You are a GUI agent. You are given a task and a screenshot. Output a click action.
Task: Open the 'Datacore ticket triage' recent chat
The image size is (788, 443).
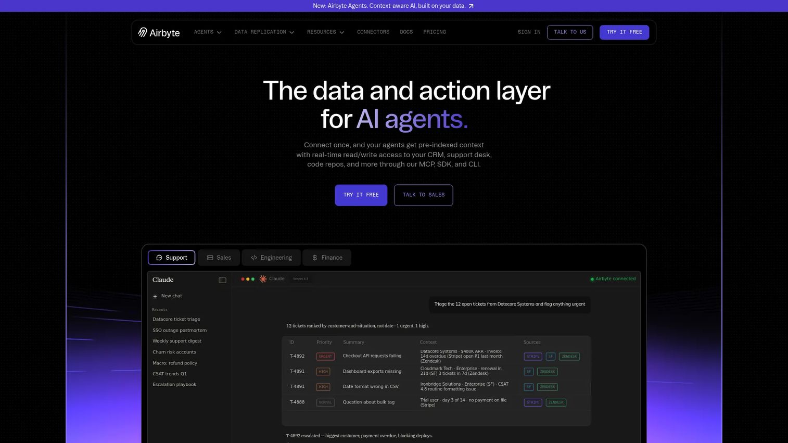(176, 320)
